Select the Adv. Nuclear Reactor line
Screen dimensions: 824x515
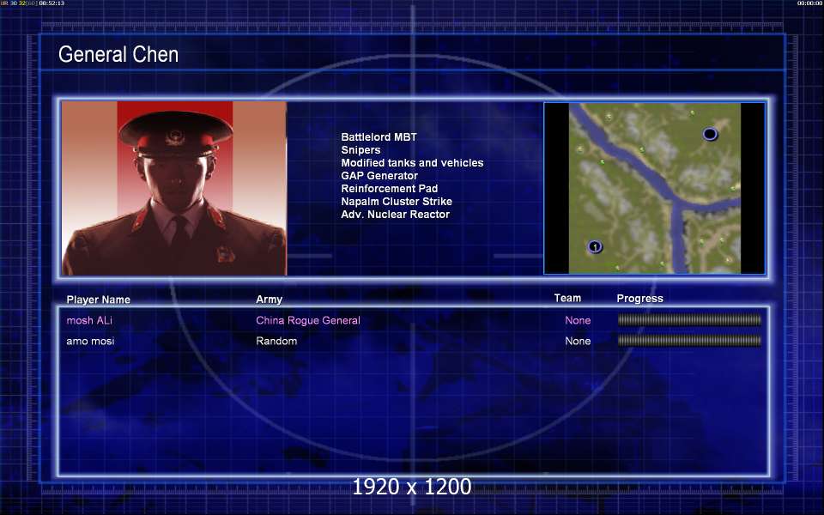click(x=395, y=214)
